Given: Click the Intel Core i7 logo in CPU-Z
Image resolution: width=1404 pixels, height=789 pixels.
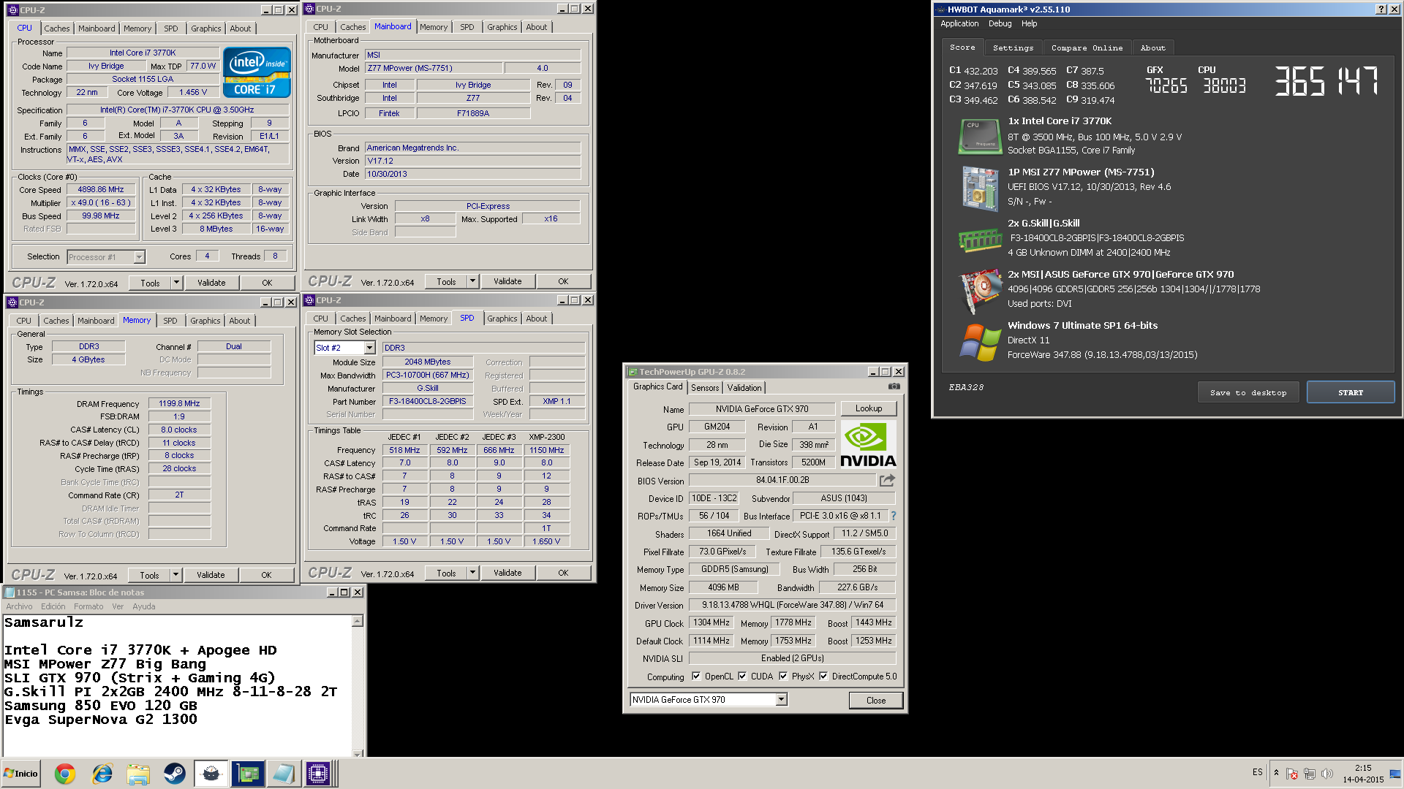Looking at the screenshot, I should [x=257, y=72].
